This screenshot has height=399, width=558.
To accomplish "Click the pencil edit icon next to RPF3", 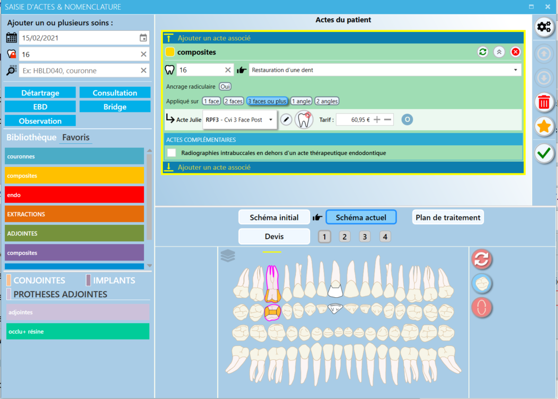I will tap(286, 120).
